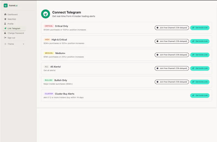Click the All Alerts! title
The image size is (217, 142).
point(56,67)
